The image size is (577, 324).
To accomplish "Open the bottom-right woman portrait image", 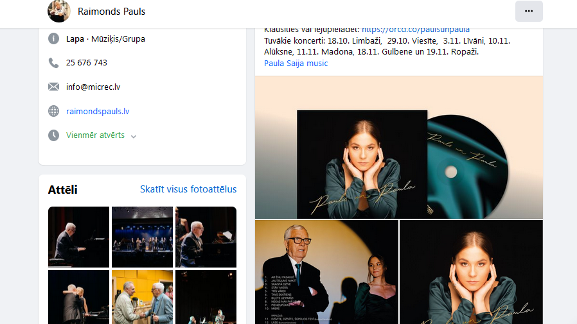I will coord(471,272).
